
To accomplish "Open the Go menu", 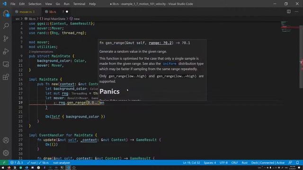I will [x=58, y=4].
